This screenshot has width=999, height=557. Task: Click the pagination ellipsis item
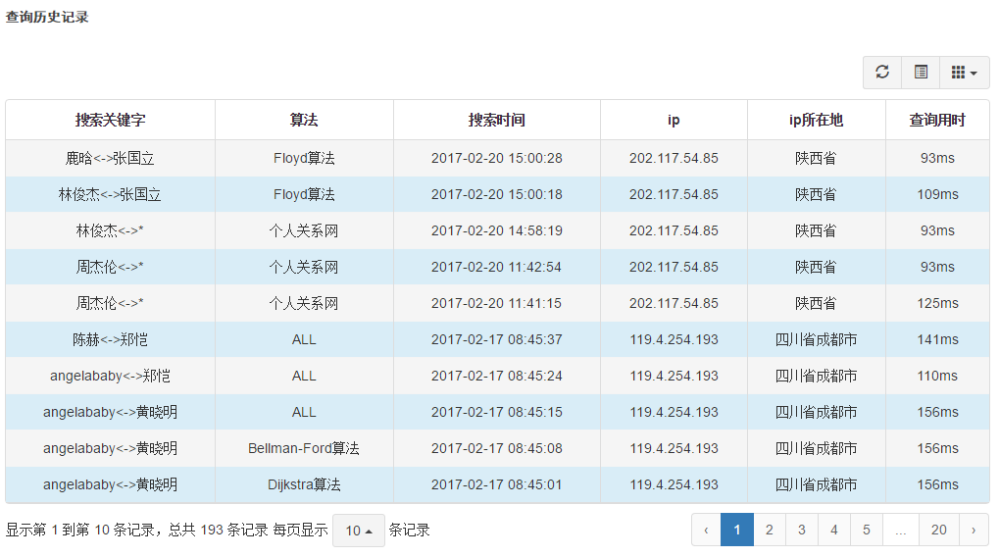pyautogui.click(x=901, y=530)
